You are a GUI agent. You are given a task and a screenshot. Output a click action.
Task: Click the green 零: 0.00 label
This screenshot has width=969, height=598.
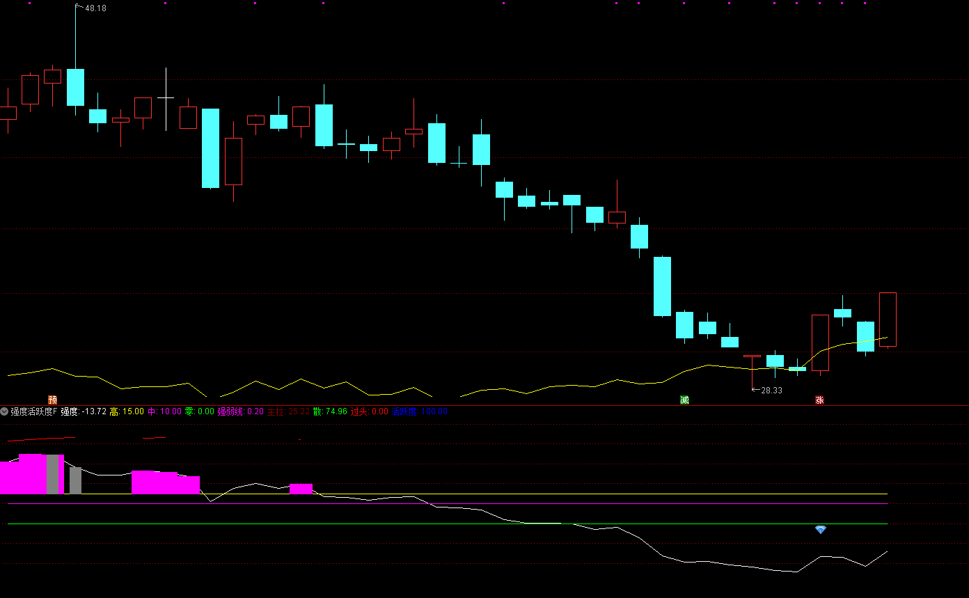pyautogui.click(x=200, y=411)
